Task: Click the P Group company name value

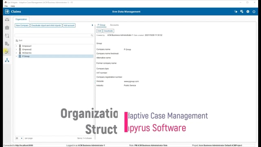Action: pyautogui.click(x=127, y=49)
